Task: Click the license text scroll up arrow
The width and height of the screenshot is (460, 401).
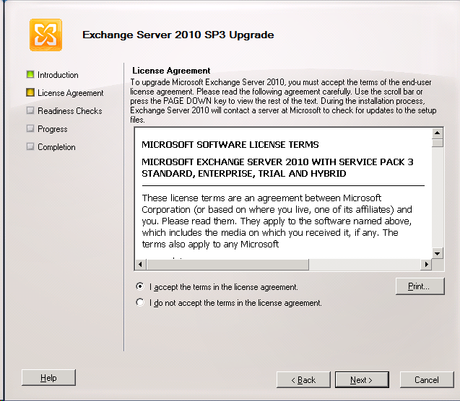Action: click(x=438, y=133)
